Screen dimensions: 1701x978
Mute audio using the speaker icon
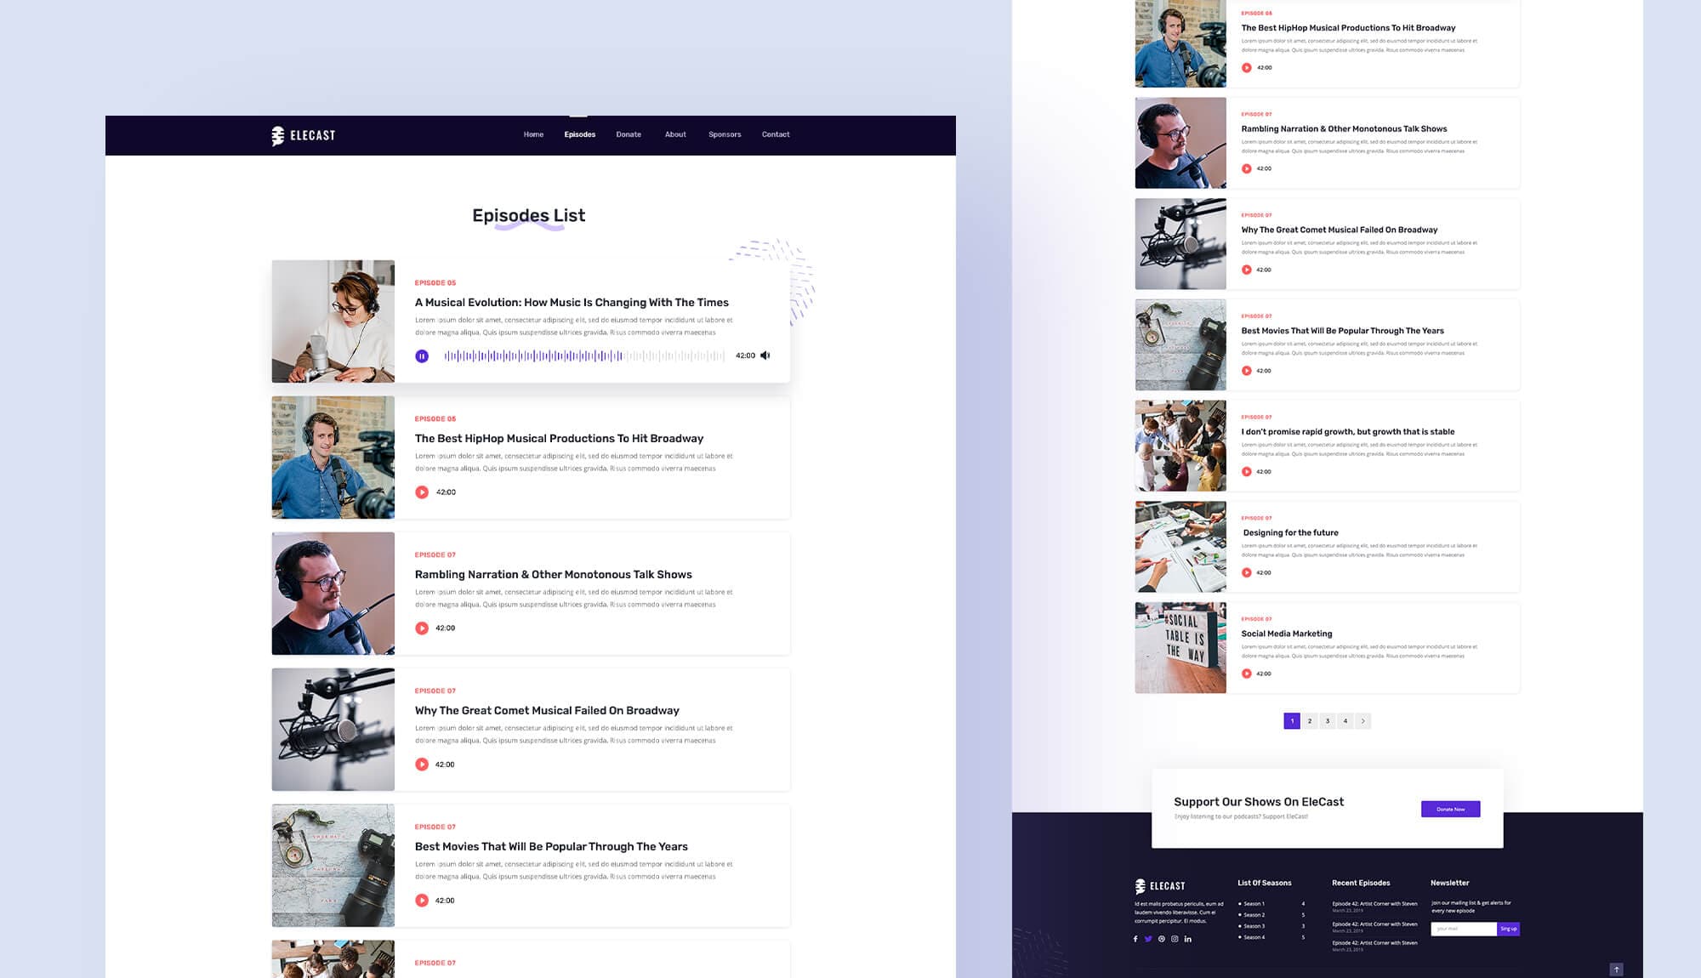765,355
